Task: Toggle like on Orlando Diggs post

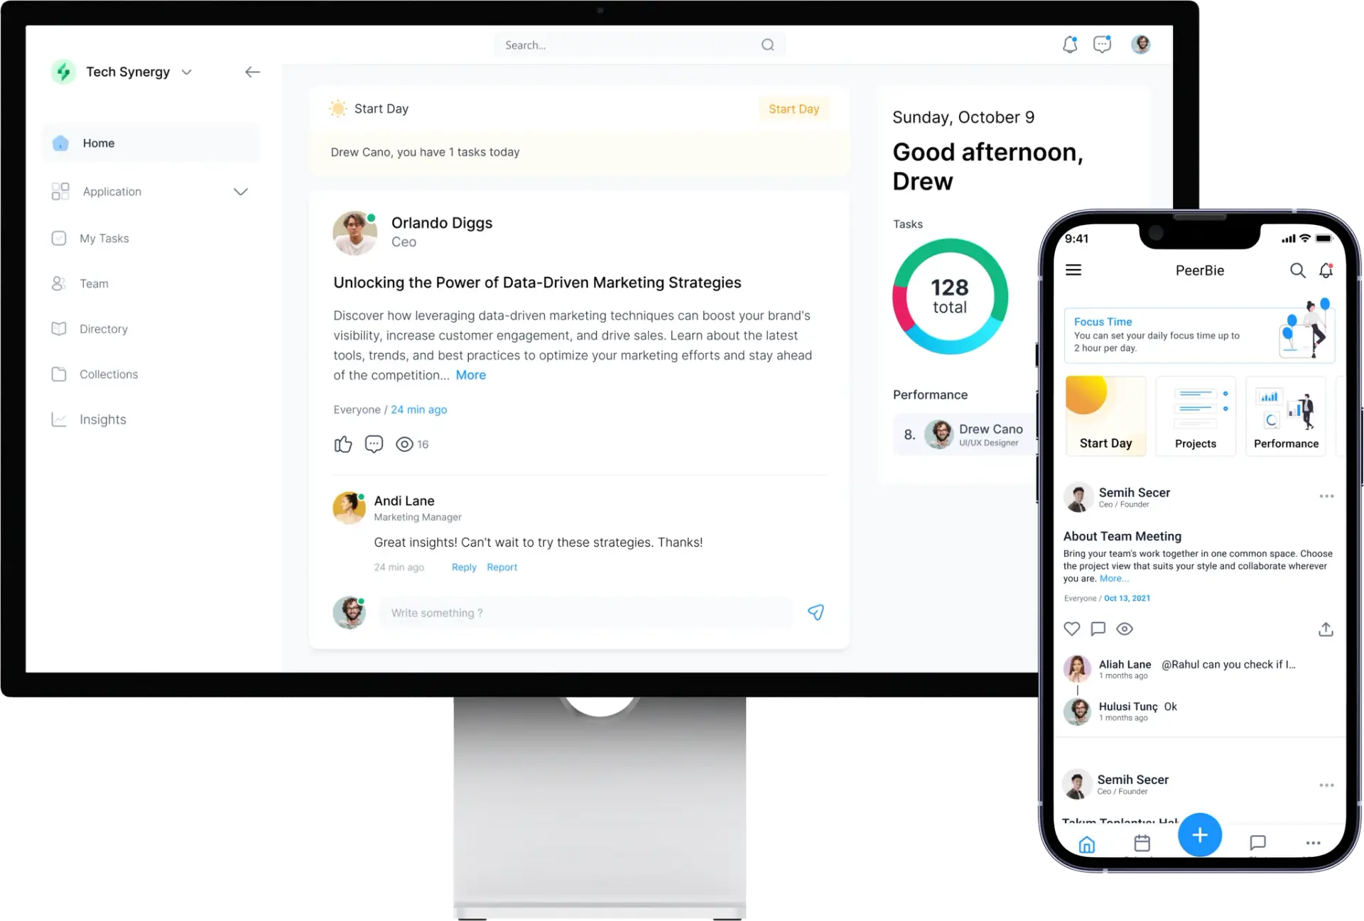Action: [x=342, y=443]
